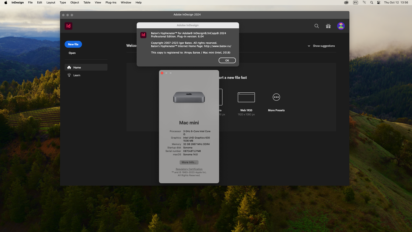Create a document with New file button
Viewport: 412px width, 232px height.
[73, 44]
